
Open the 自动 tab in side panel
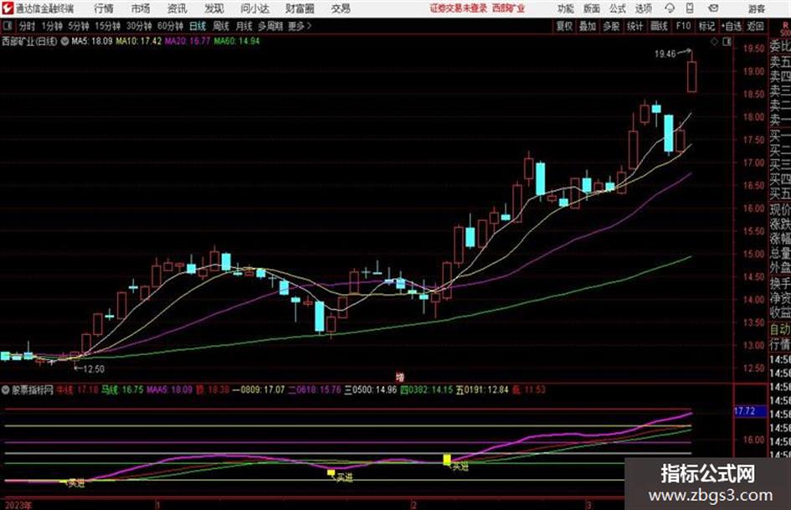(x=780, y=329)
